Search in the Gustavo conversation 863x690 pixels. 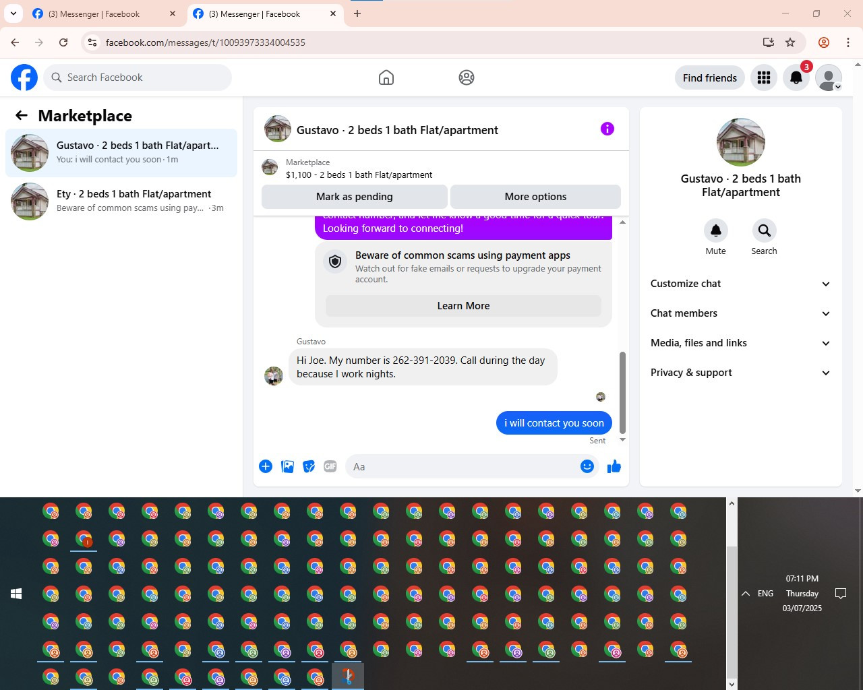(x=764, y=230)
